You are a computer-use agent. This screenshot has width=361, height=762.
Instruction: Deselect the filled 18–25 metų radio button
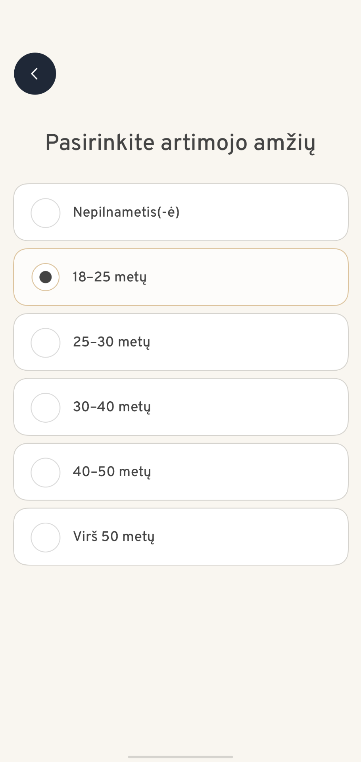pos(45,277)
